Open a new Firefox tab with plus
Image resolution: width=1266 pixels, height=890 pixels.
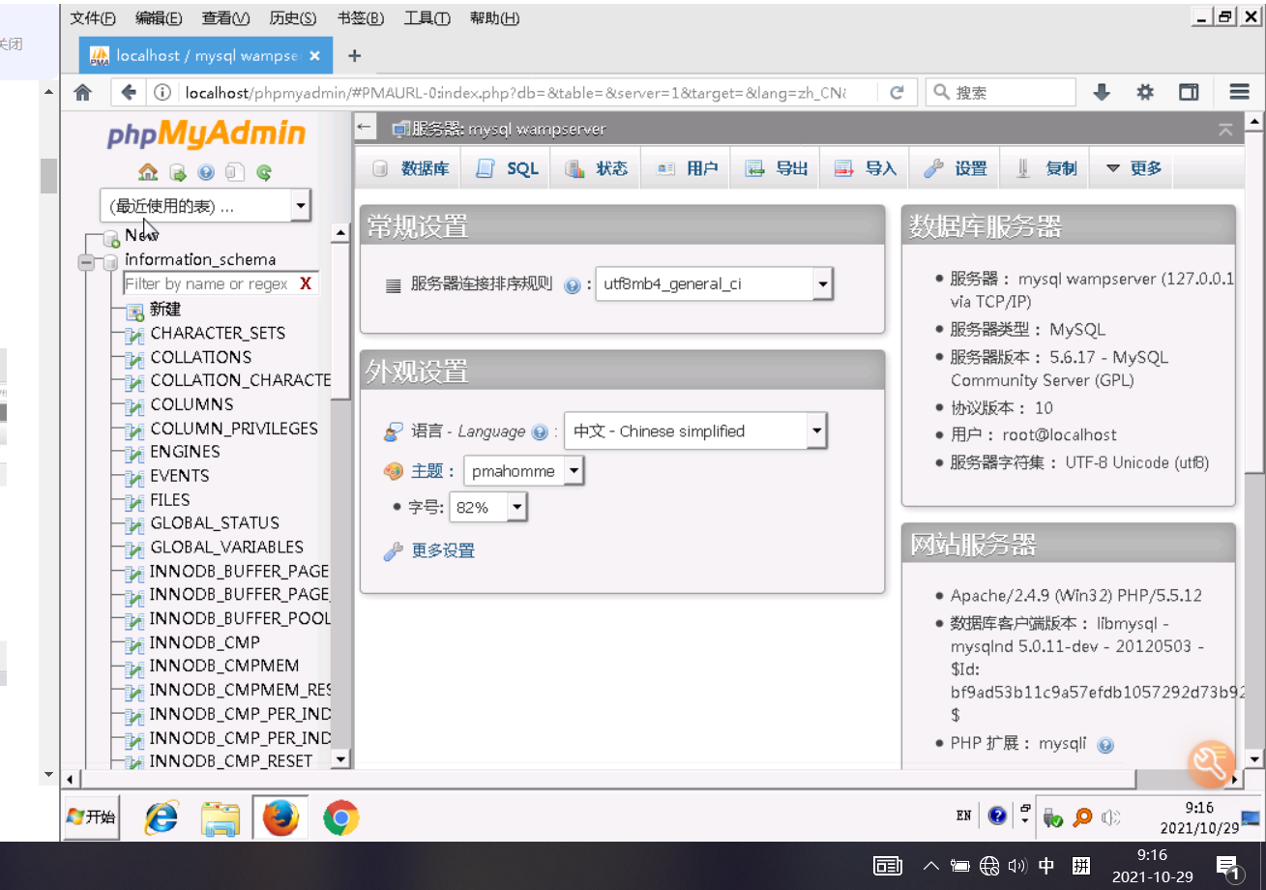(354, 56)
